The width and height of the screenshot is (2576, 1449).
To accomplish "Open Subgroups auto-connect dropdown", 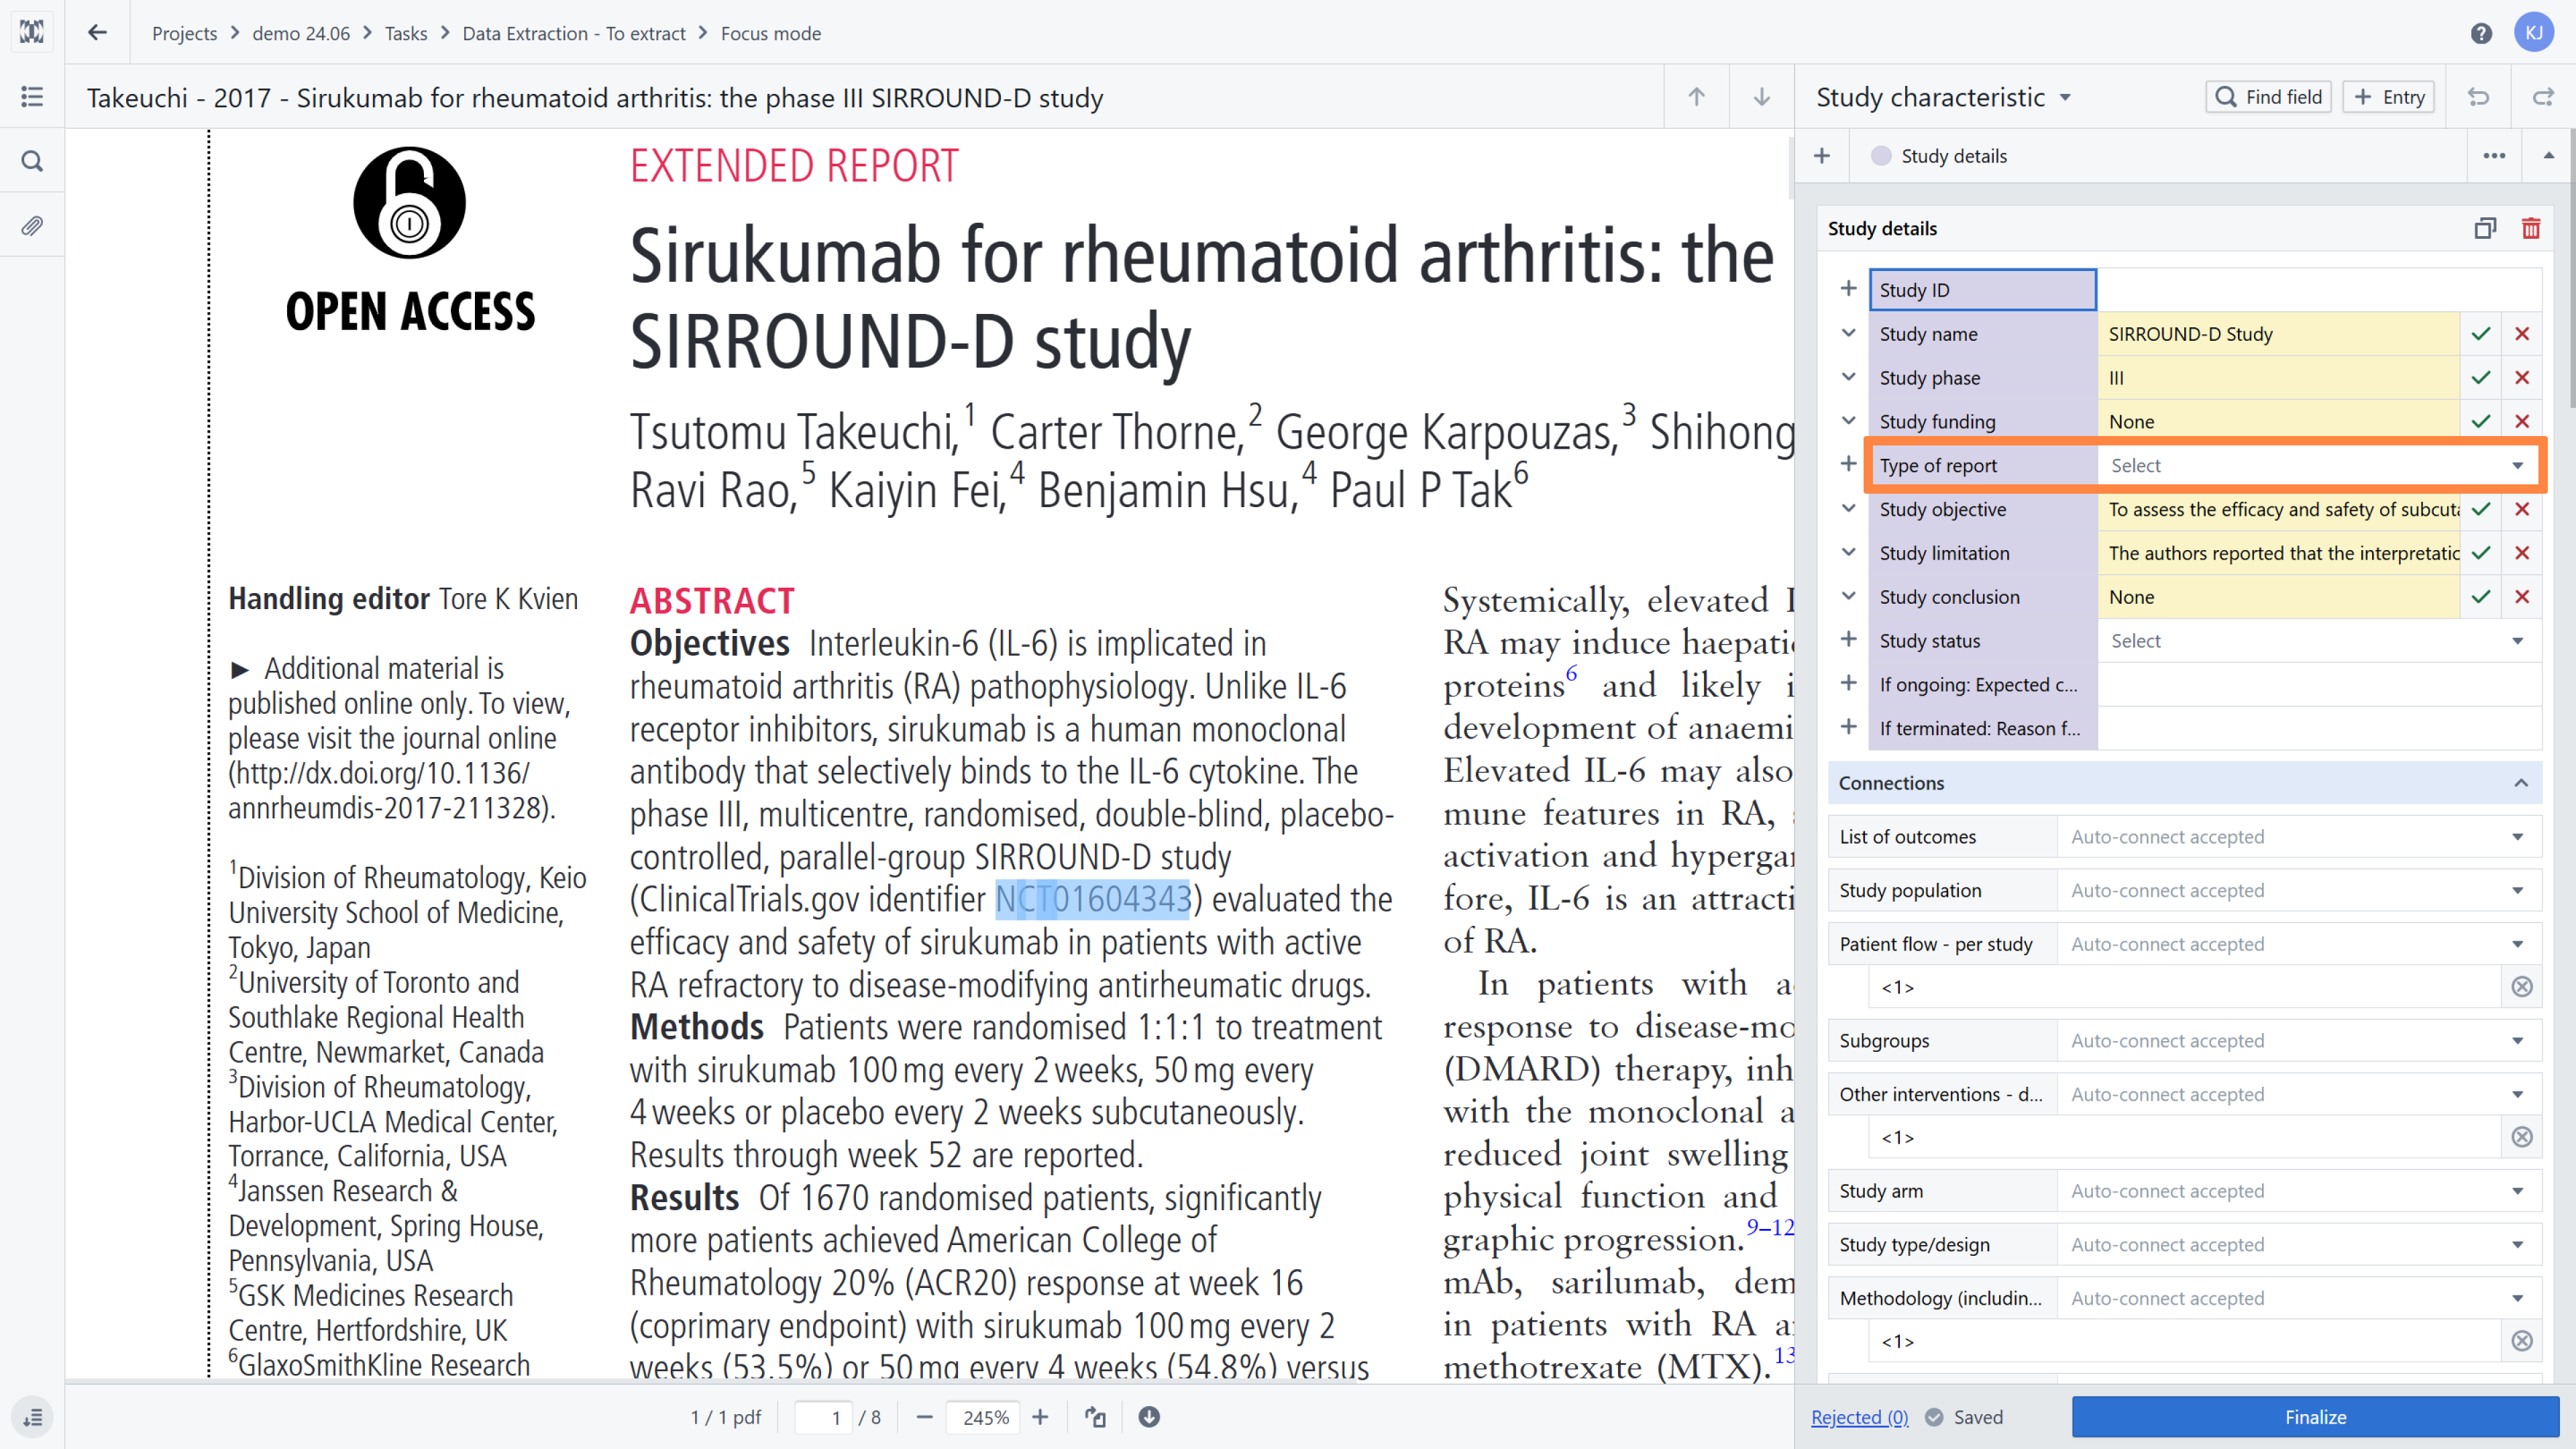I will click(2298, 1041).
